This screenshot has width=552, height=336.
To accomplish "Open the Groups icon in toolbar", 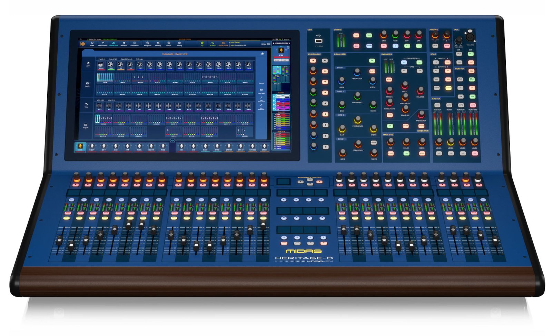I will (169, 44).
